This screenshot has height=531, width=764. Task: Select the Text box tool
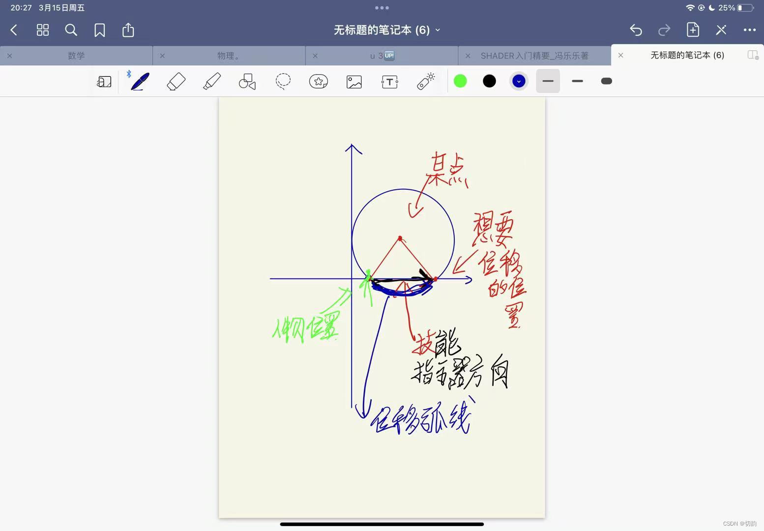coord(390,82)
